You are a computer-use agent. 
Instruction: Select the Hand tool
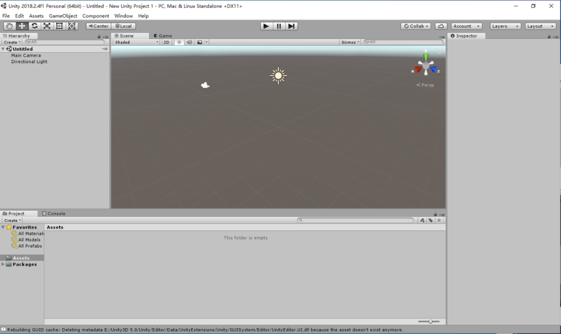tap(9, 26)
